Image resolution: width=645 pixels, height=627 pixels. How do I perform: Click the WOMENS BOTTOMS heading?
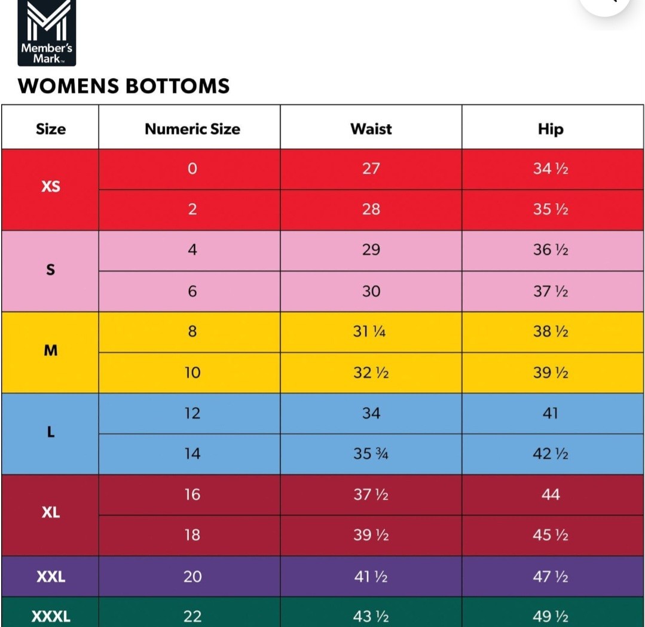point(124,86)
